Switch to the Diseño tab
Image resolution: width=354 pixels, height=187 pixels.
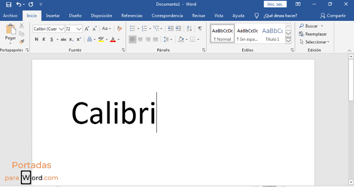coord(75,16)
